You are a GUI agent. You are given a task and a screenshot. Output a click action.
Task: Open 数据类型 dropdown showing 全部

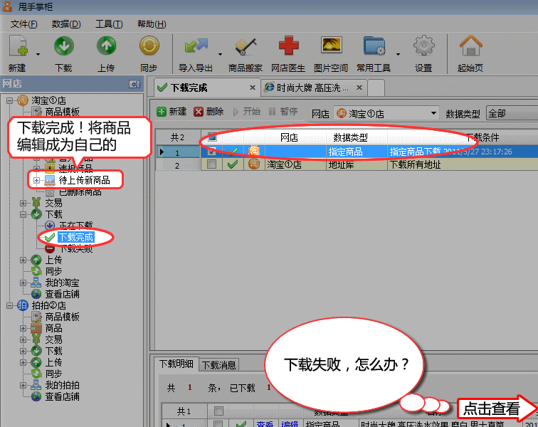512,114
